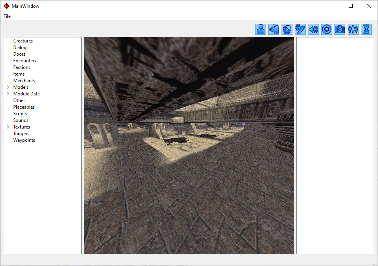Select Factions in the resource tree
Image resolution: width=378 pixels, height=266 pixels.
pyautogui.click(x=22, y=67)
